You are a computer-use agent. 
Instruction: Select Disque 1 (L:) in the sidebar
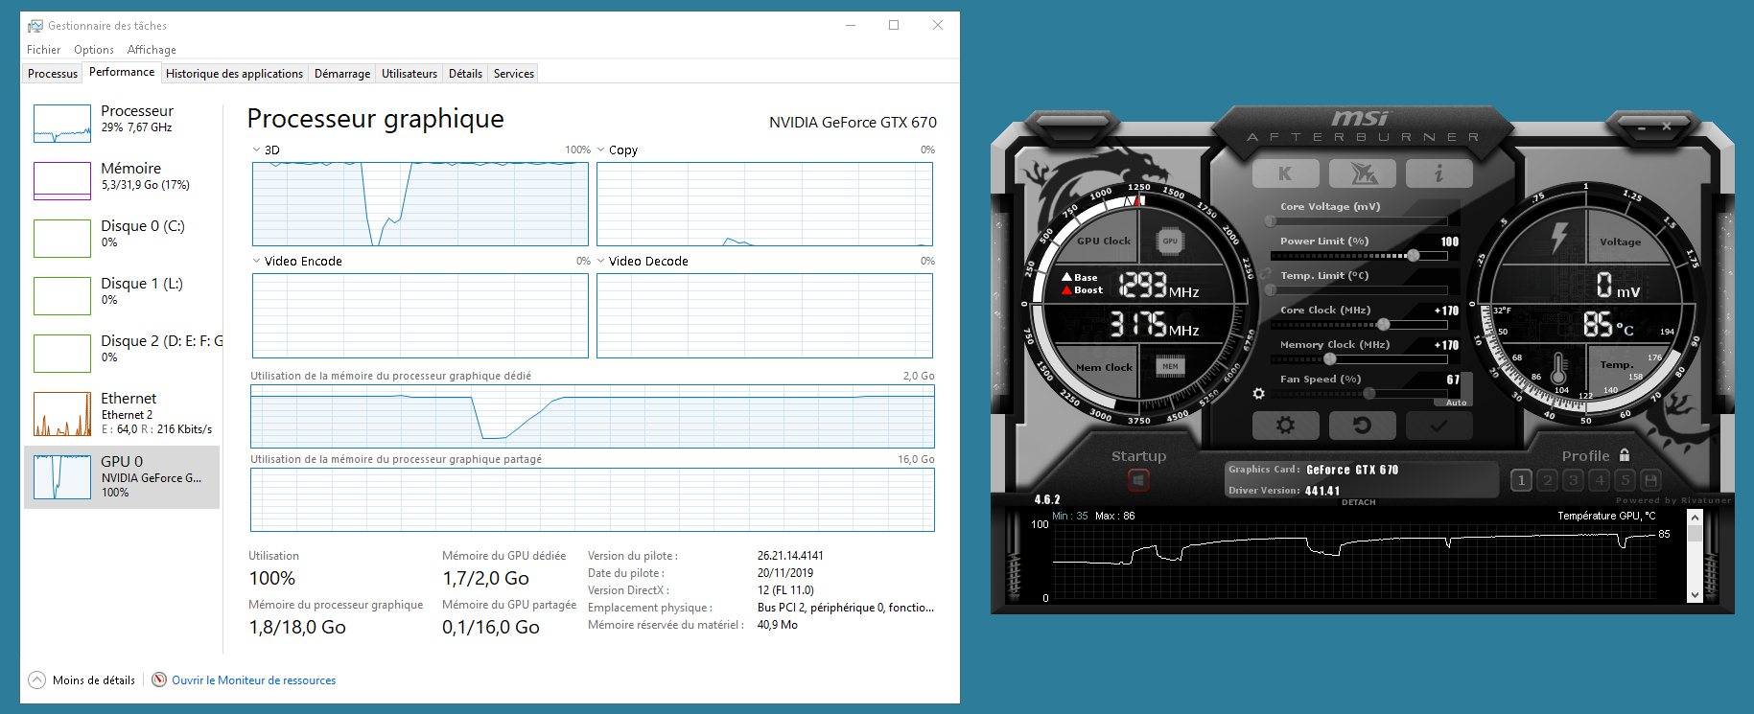tap(122, 294)
